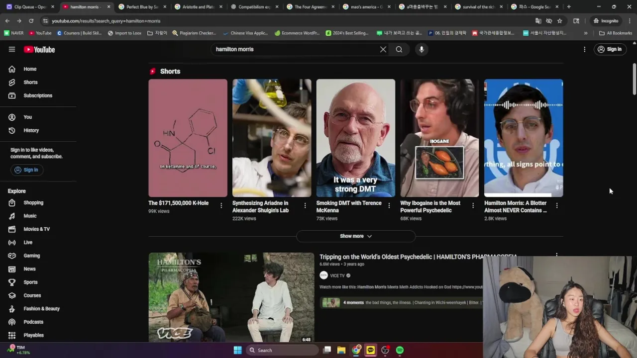The height and width of the screenshot is (358, 637).
Task: Bookmark this page with the star
Action: (x=560, y=21)
